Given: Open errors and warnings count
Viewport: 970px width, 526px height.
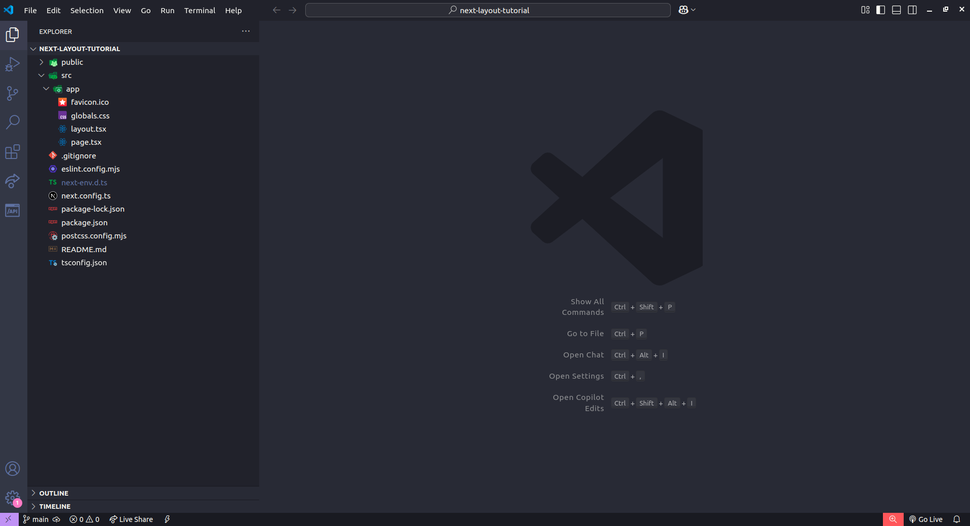Looking at the screenshot, I should [85, 519].
